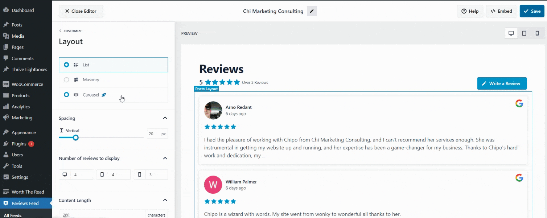Click the mobile reviews count field showing 3
This screenshot has height=218, width=547.
click(157, 174)
